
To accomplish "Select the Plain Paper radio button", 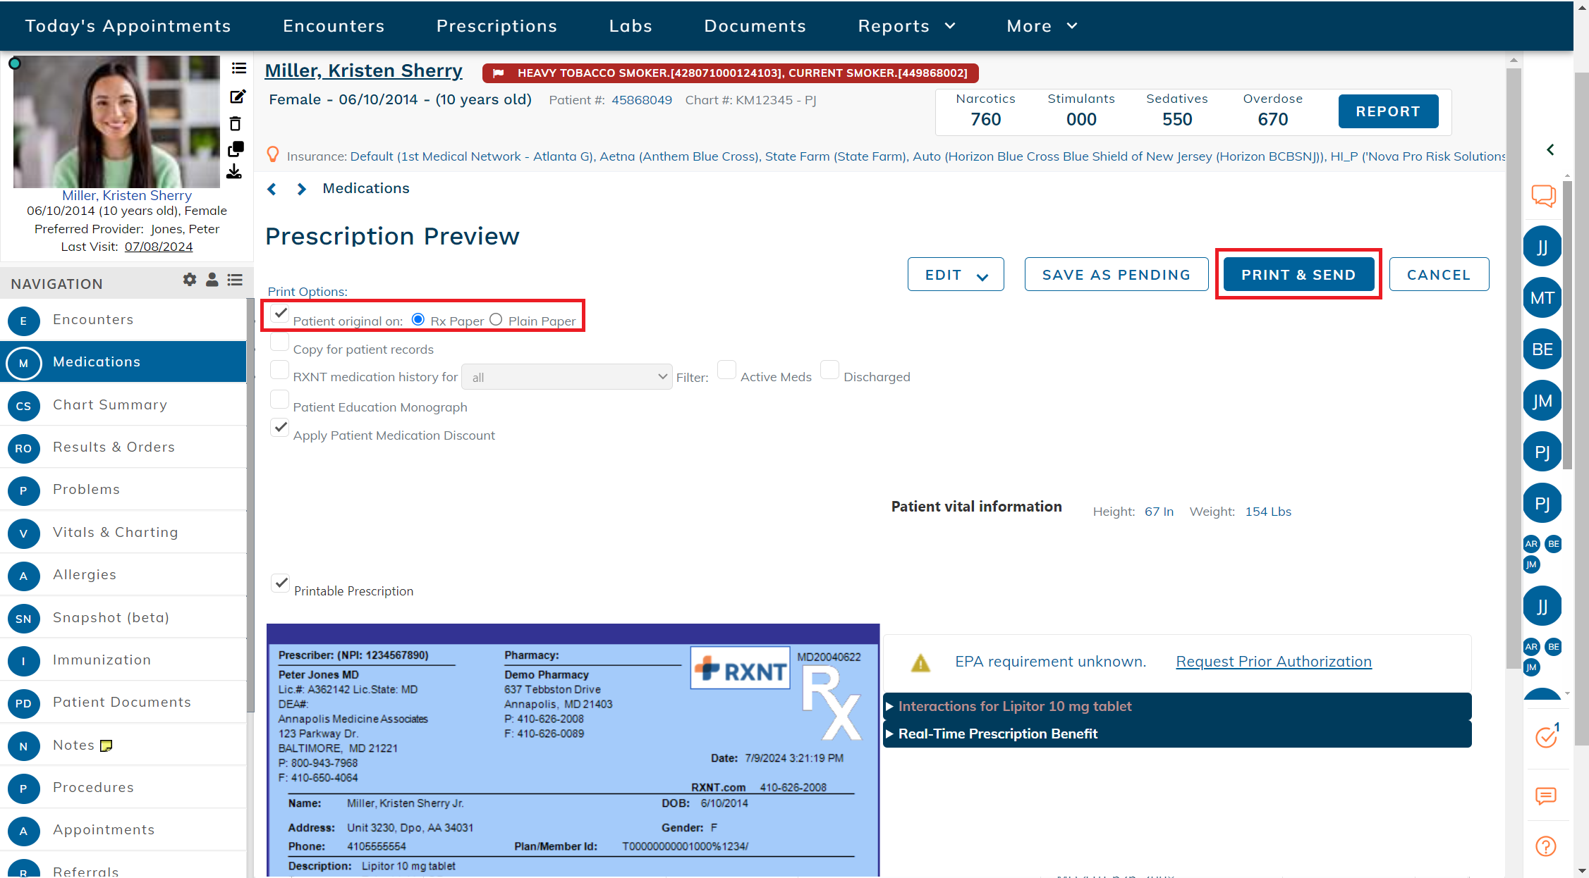I will (x=496, y=319).
